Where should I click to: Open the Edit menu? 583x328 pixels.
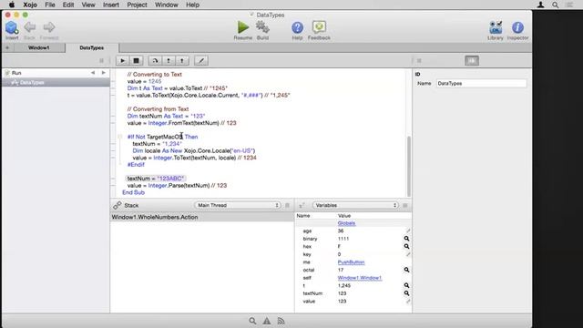[x=68, y=5]
